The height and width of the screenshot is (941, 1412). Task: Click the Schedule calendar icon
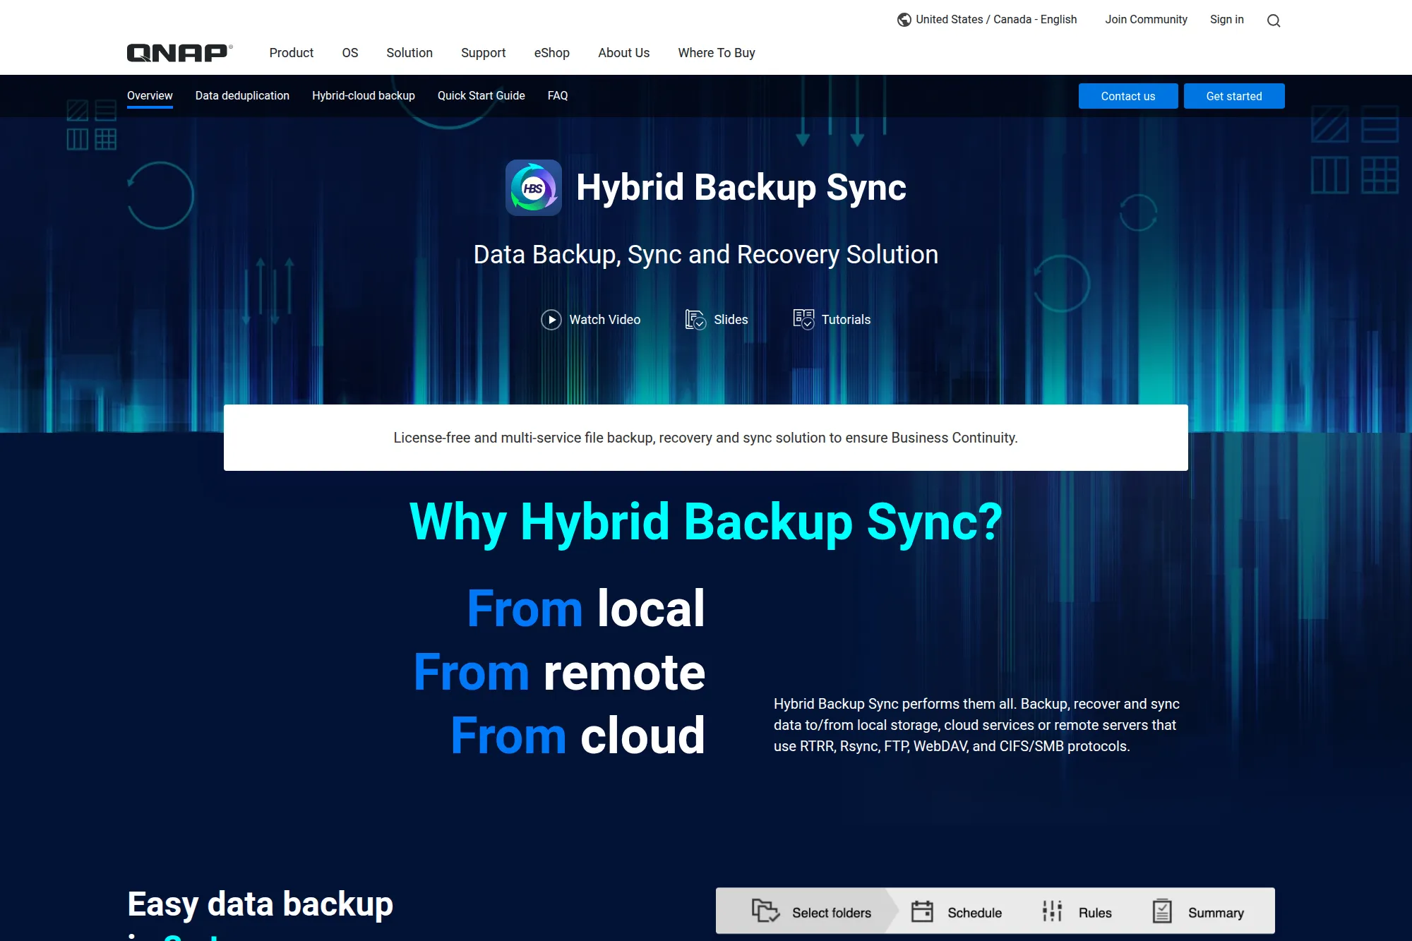[922, 911]
